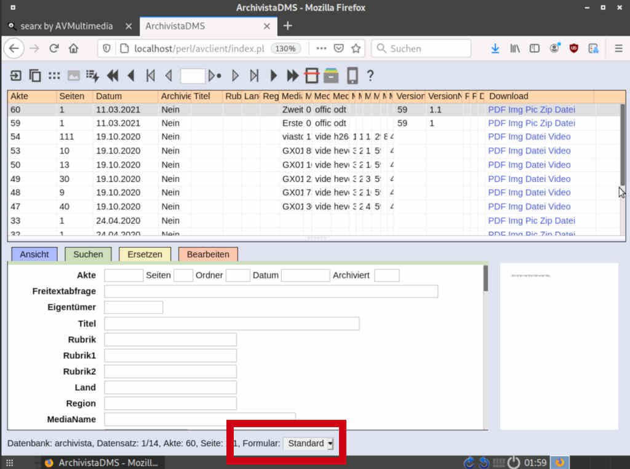Open page actions three-dots menu
Image resolution: width=630 pixels, height=469 pixels.
[321, 49]
